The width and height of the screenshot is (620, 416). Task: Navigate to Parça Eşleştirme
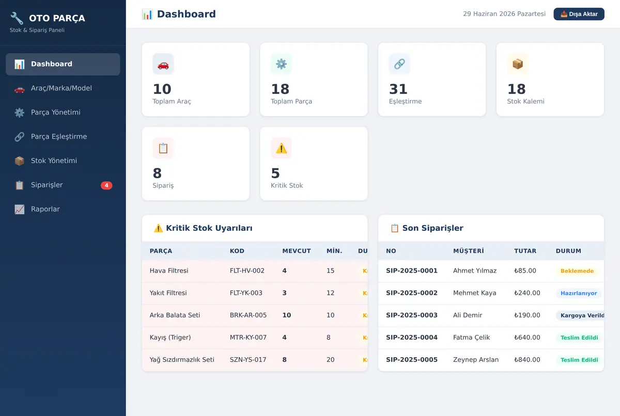(x=63, y=137)
